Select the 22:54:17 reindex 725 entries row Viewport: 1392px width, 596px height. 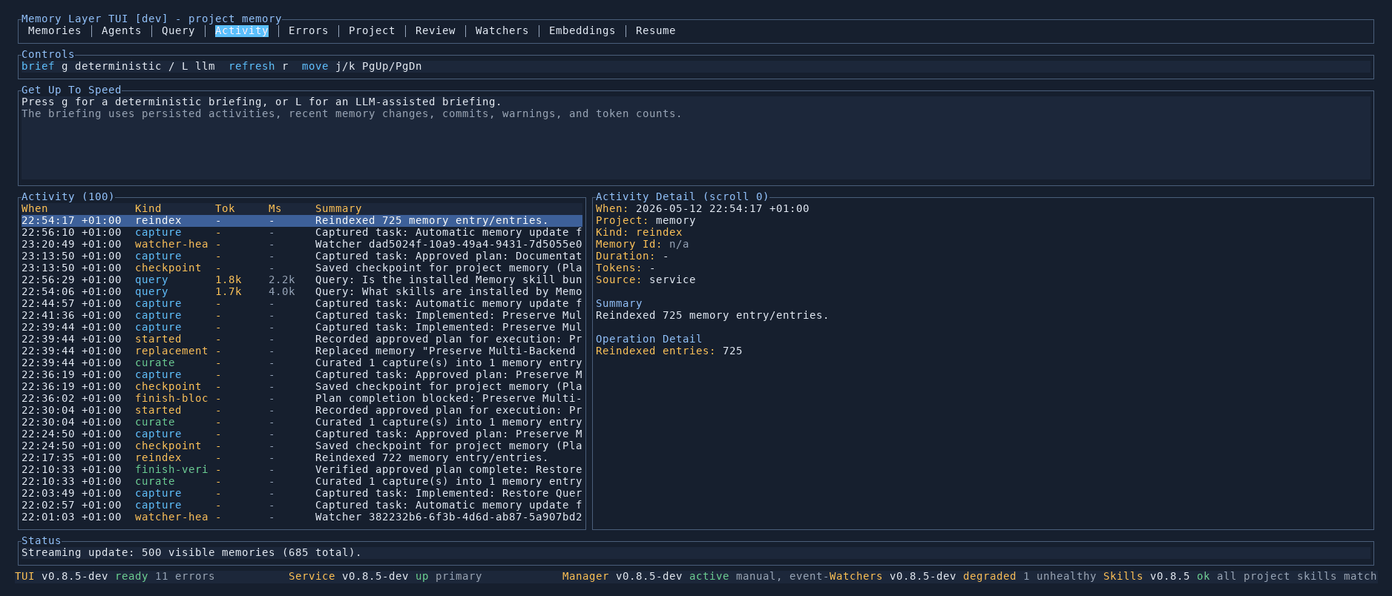coord(302,221)
